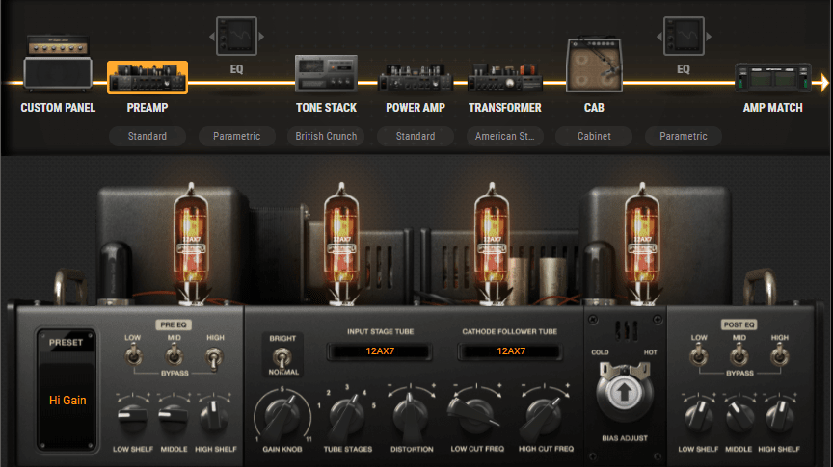Select the Transformer module icon
833x467 pixels.
pyautogui.click(x=504, y=77)
